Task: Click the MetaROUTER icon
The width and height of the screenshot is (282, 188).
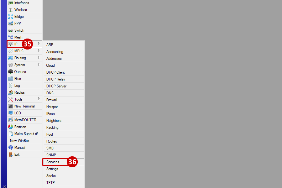Action: [11, 120]
